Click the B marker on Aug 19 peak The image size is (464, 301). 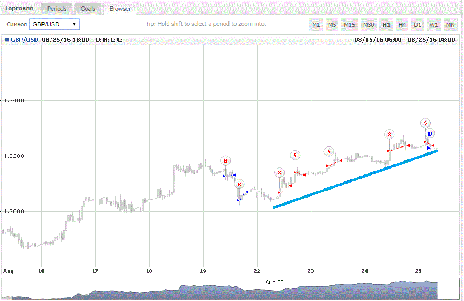[x=225, y=161]
